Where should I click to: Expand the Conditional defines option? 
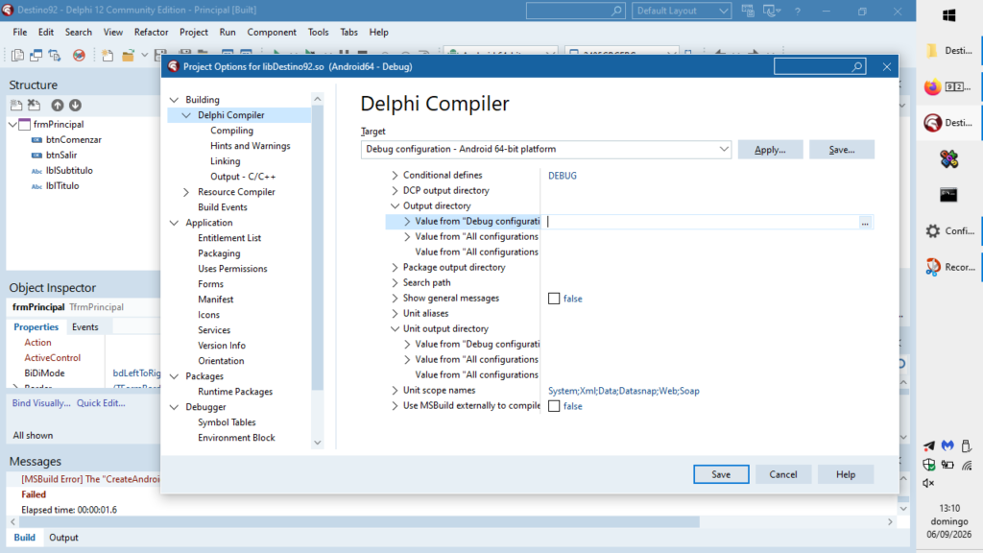[x=395, y=175]
